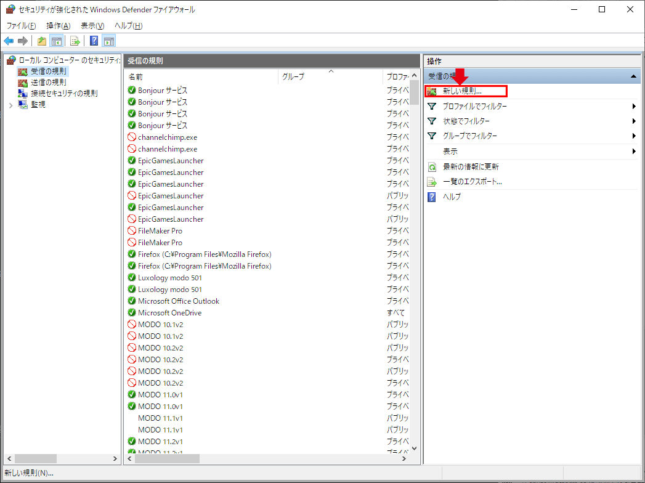Select the Microsoft Office Outlook rule row
Screen dimensions: 645x483
click(268, 301)
